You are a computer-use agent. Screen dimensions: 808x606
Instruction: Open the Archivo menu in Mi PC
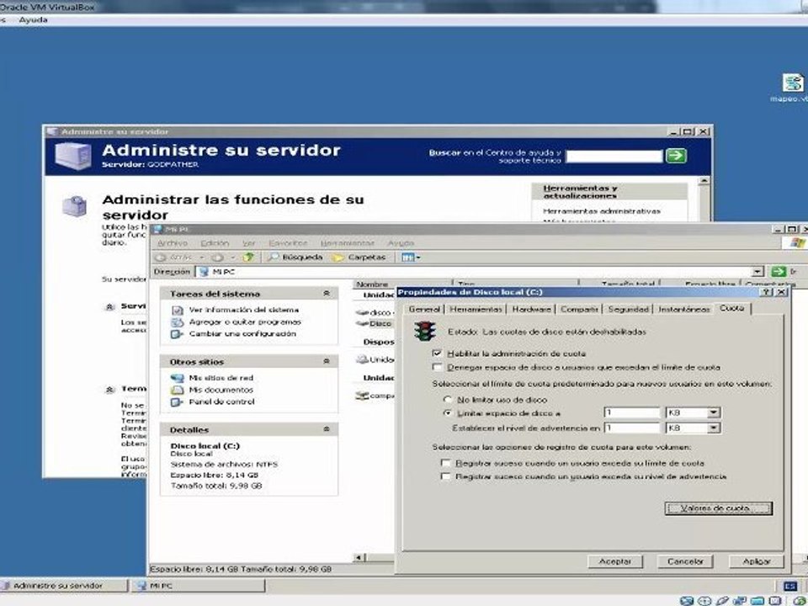pyautogui.click(x=172, y=242)
